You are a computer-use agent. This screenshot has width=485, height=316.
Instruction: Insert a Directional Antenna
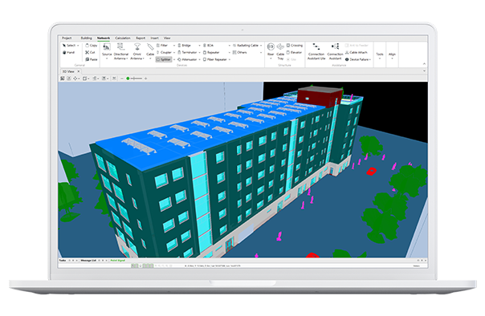[x=121, y=51]
